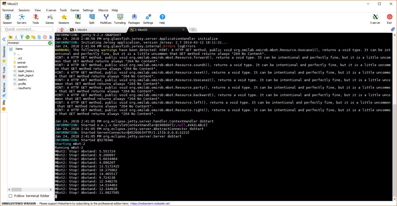
Task: Click the Sessions star toolbar icon
Action: (64, 19)
